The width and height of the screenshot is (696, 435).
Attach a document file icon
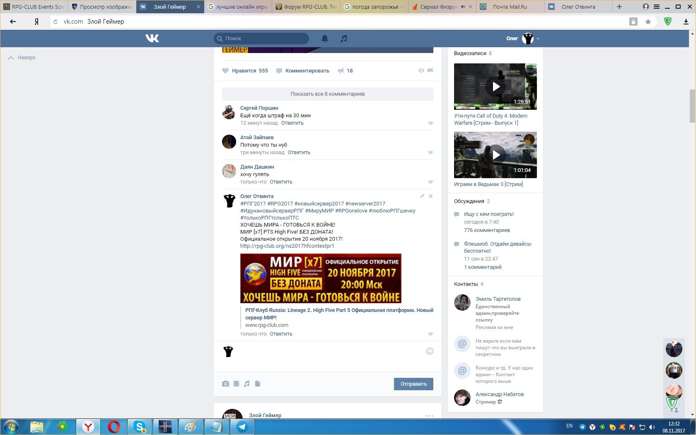click(258, 384)
